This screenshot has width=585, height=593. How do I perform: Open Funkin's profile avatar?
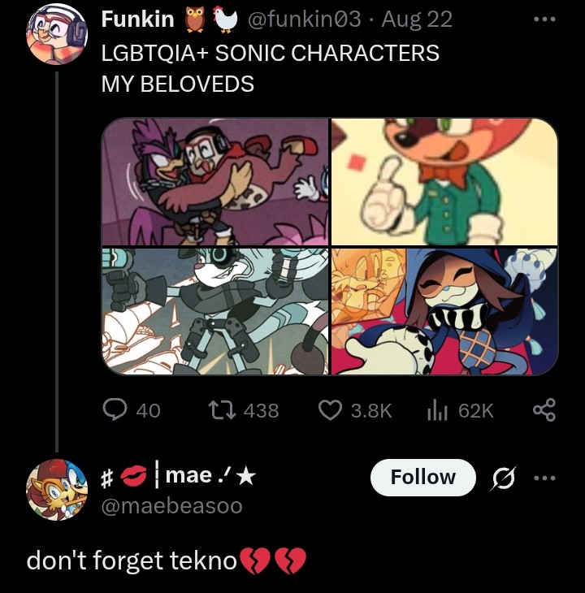click(57, 34)
